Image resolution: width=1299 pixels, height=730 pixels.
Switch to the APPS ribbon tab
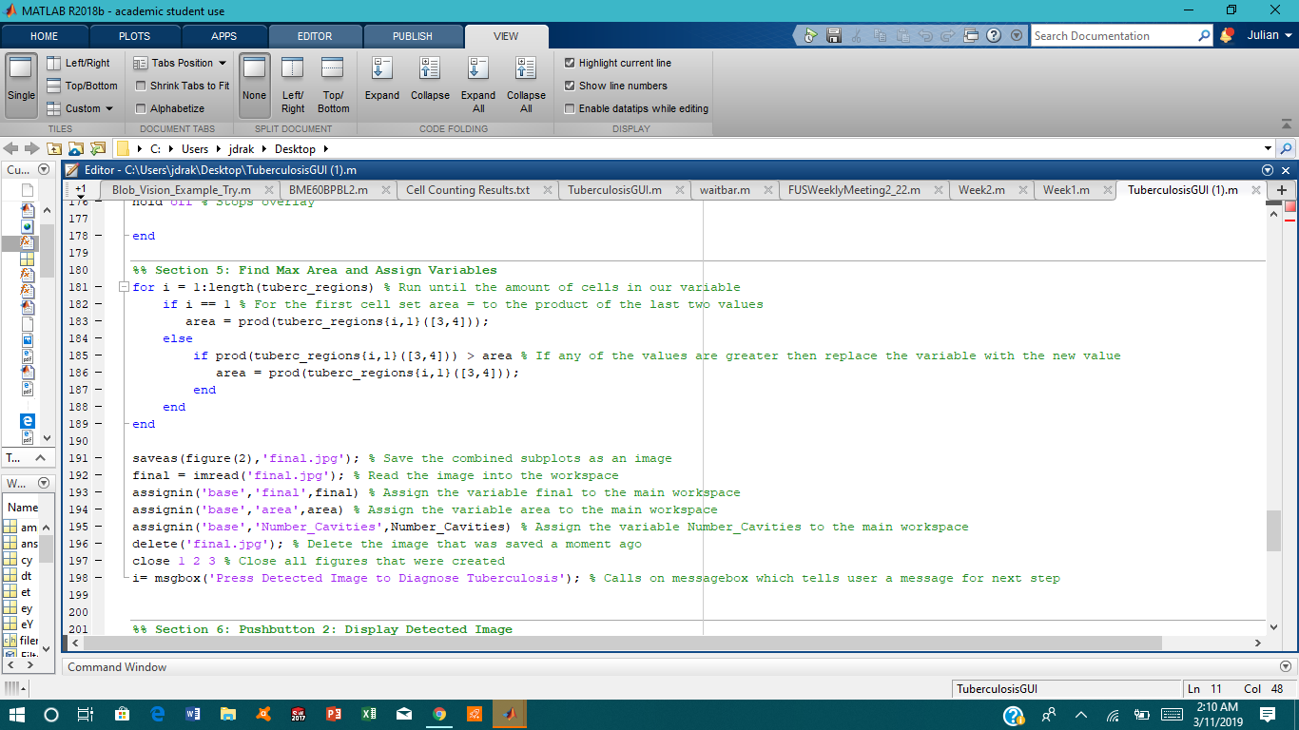click(x=224, y=36)
